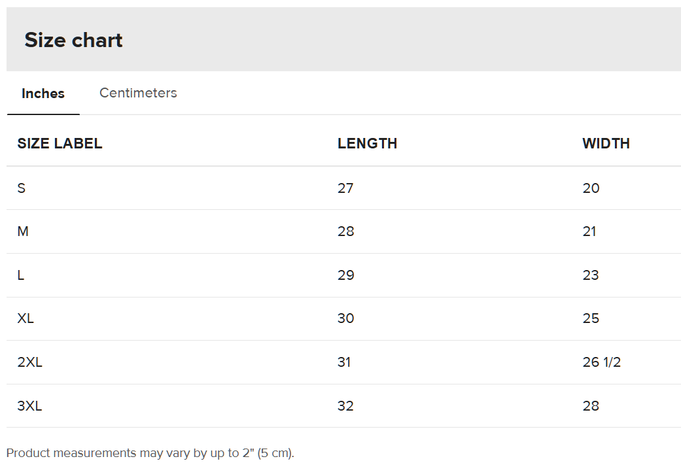This screenshot has width=681, height=476.
Task: Switch to the Centimeters tab
Action: (138, 93)
